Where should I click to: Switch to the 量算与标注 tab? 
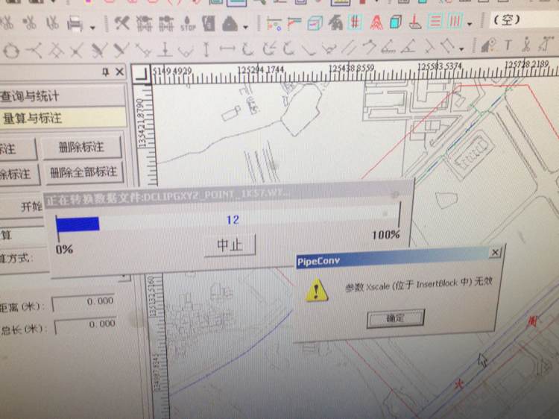tap(63, 118)
